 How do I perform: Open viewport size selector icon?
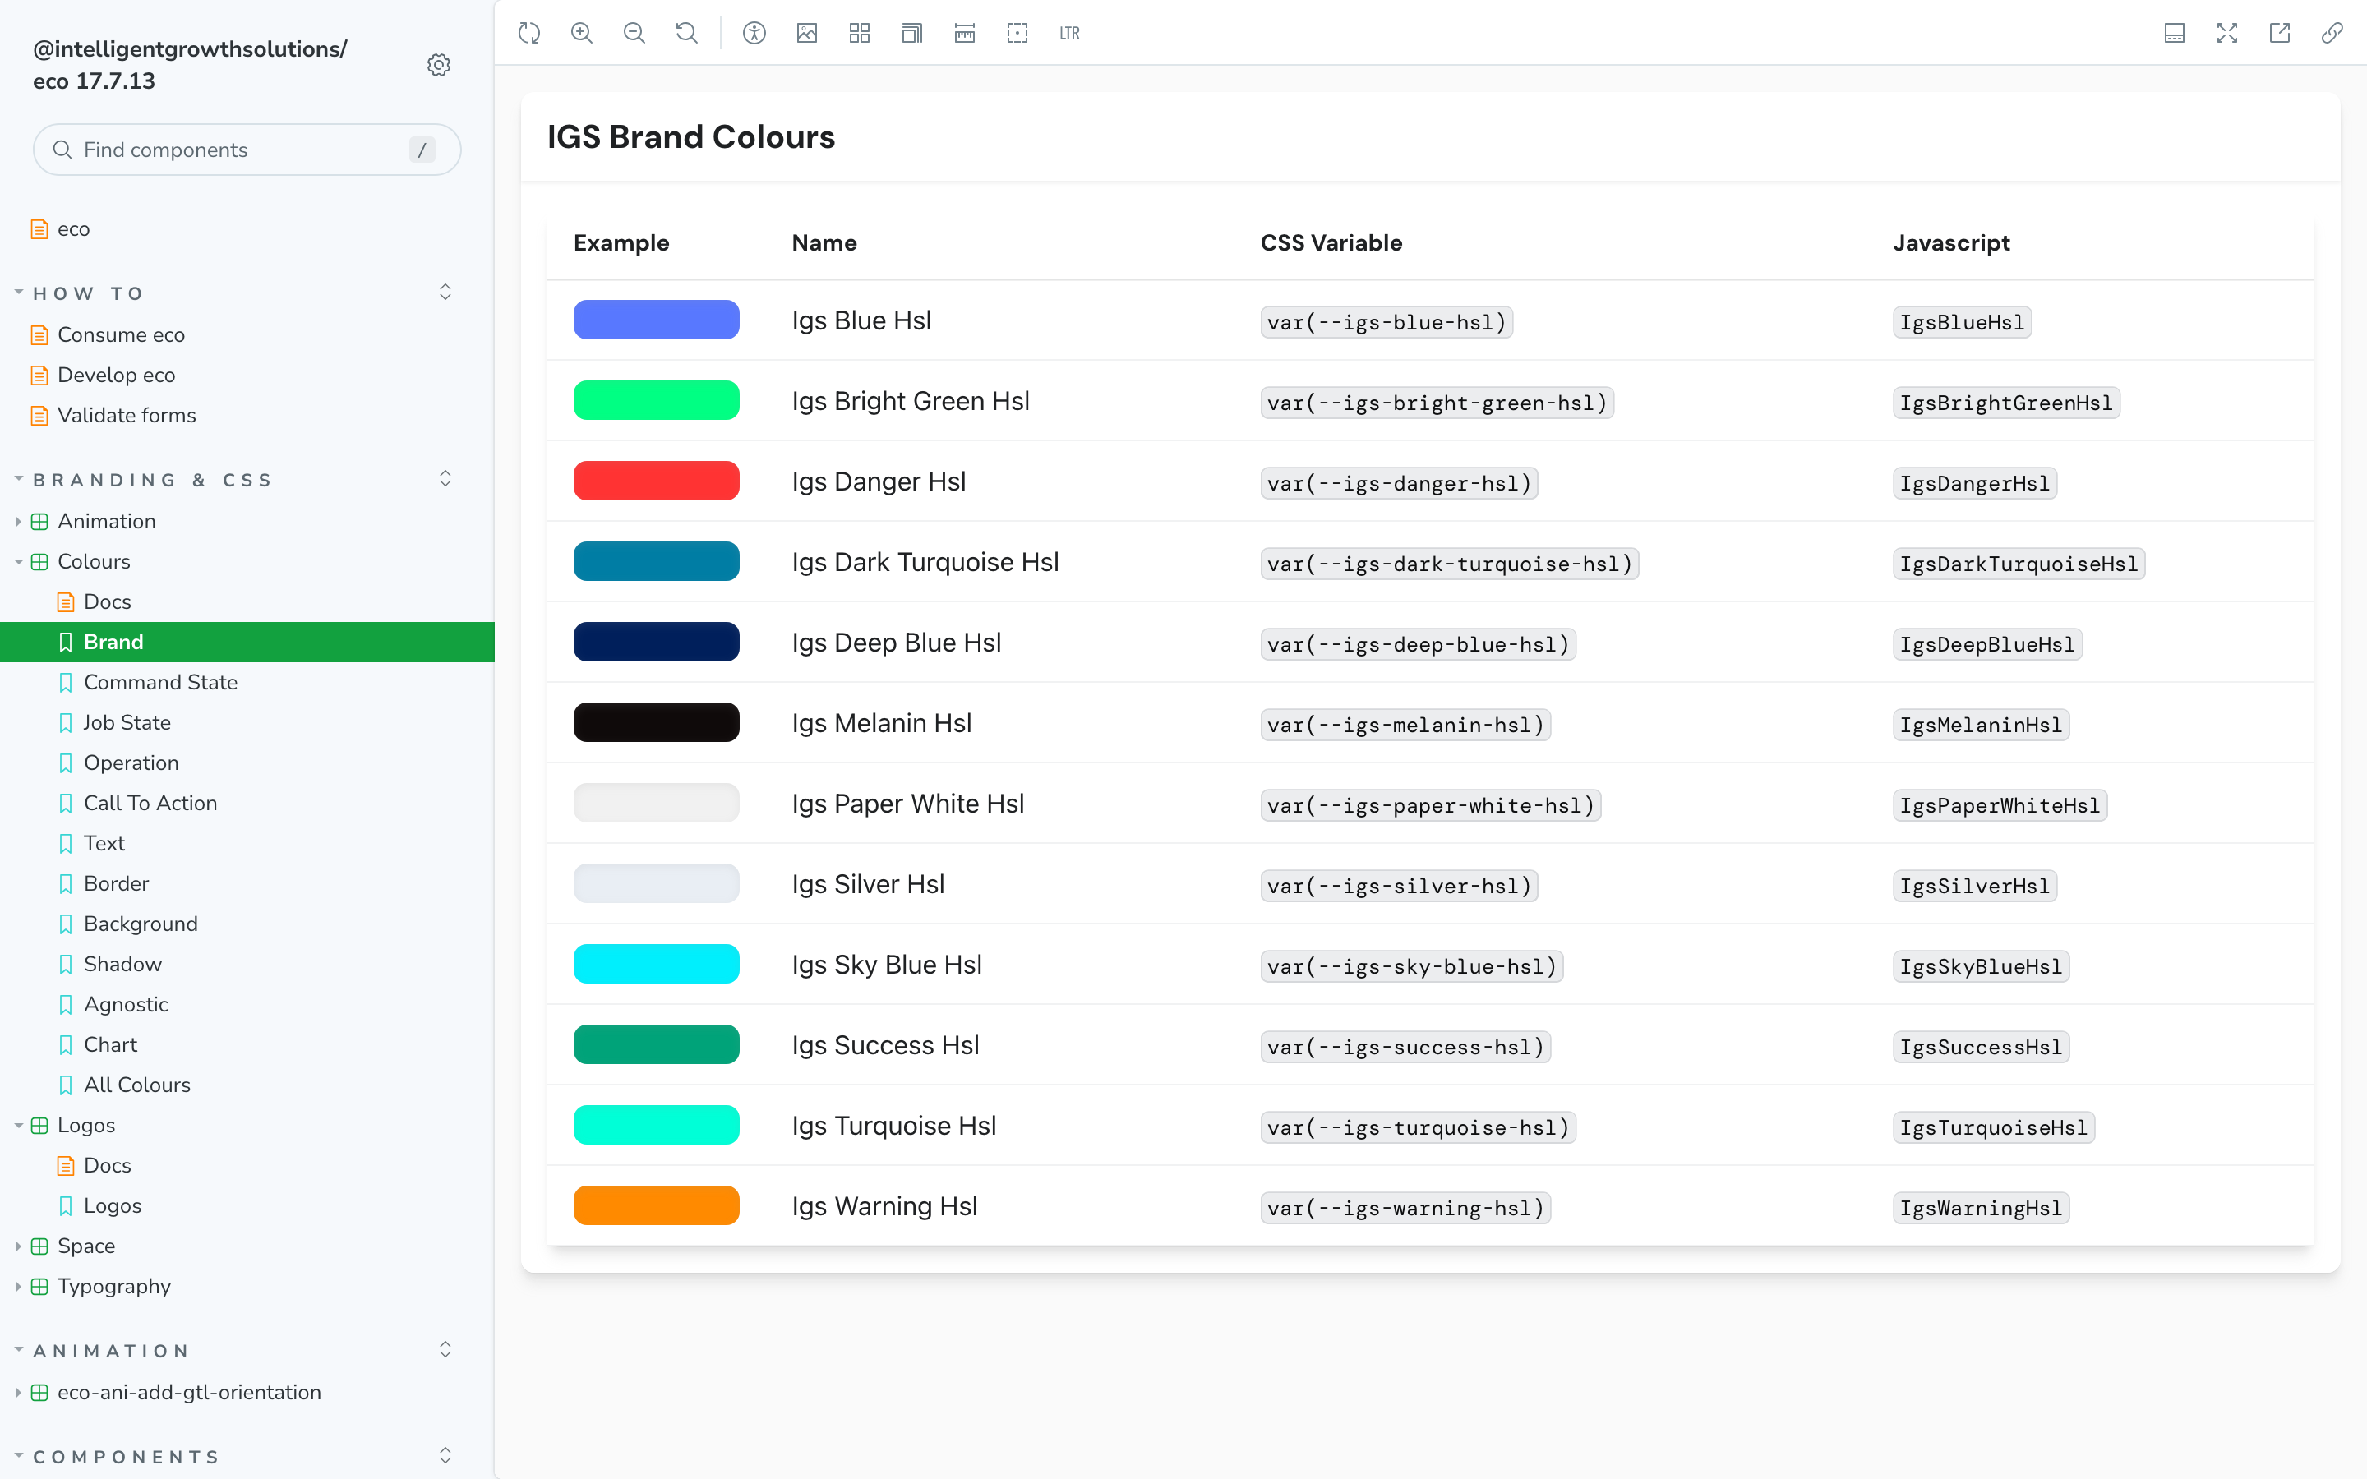pos(911,33)
